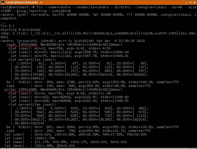197x149 pixels.
Task: Minimize the root@benchmark terminal window
Action: 186,2
